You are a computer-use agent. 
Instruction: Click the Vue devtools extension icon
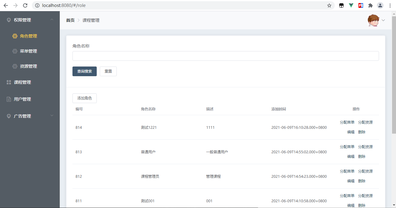tap(351, 5)
